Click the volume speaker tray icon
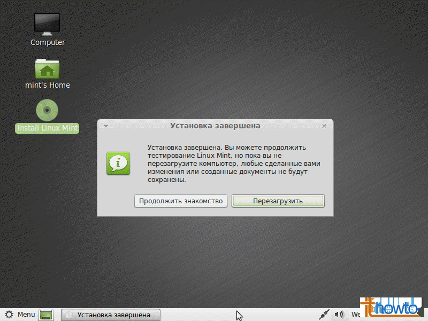Screen dimensions: 428x321 click(x=339, y=315)
